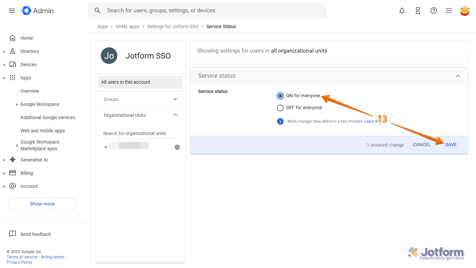This screenshot has height=268, width=476.
Task: Expand the Groups chevron
Action: (175, 99)
